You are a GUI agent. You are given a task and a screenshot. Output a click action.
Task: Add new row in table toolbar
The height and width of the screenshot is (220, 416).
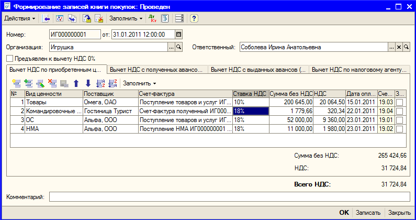16,83
